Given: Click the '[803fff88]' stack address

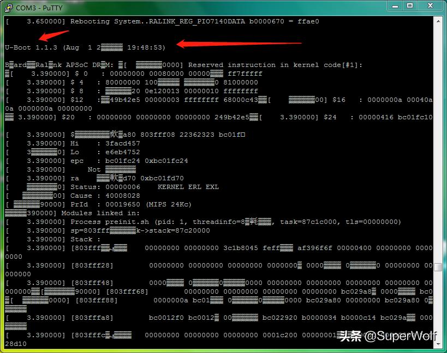Looking at the screenshot, I should coord(97,300).
